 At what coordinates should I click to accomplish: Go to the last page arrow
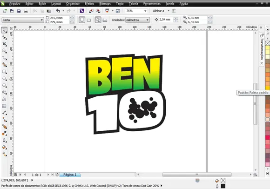52,175
